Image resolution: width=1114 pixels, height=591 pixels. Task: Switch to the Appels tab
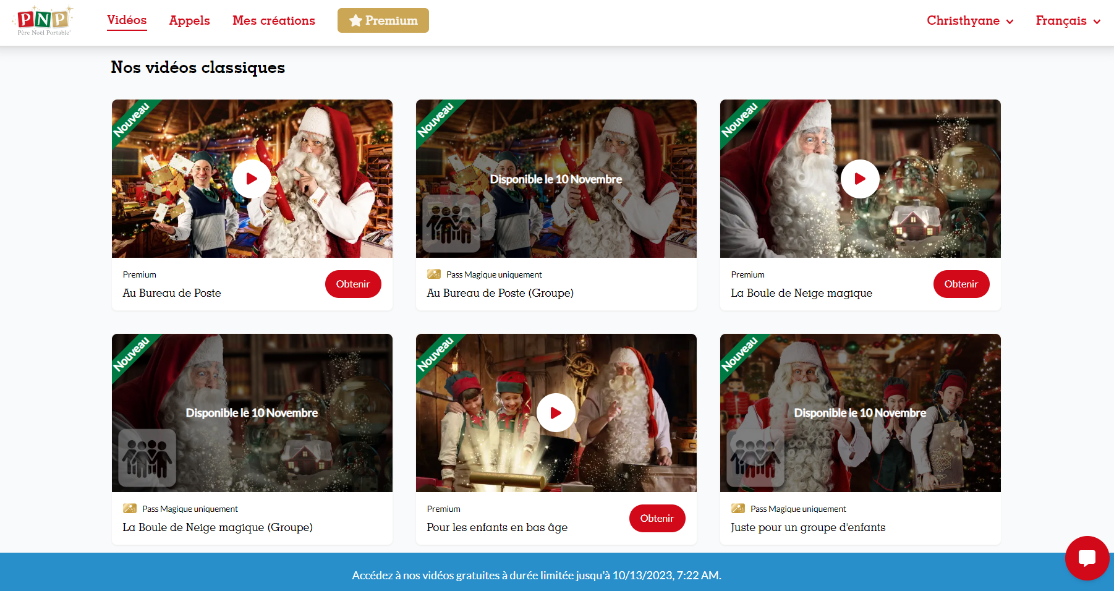click(x=190, y=20)
